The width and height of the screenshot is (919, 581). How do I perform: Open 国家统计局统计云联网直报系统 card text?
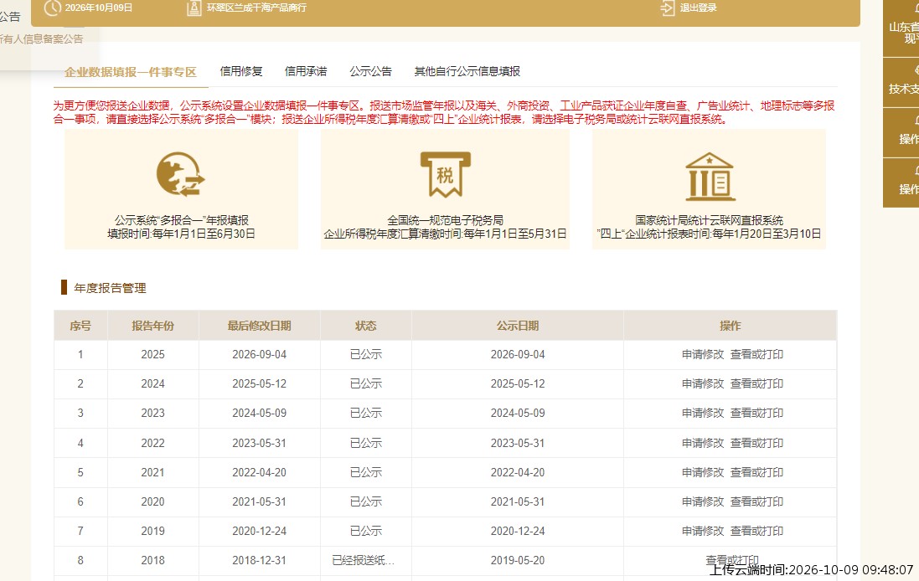710,220
